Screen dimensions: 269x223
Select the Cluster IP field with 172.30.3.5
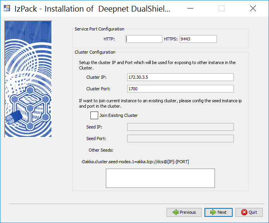click(x=180, y=77)
